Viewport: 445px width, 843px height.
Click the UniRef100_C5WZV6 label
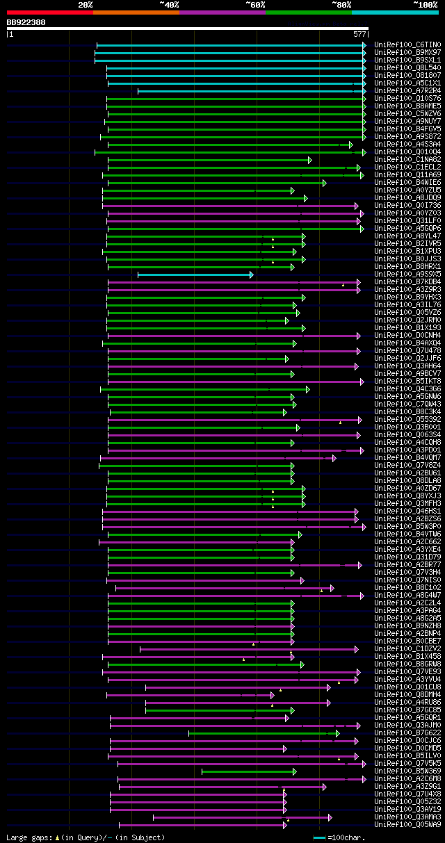pyautogui.click(x=407, y=114)
